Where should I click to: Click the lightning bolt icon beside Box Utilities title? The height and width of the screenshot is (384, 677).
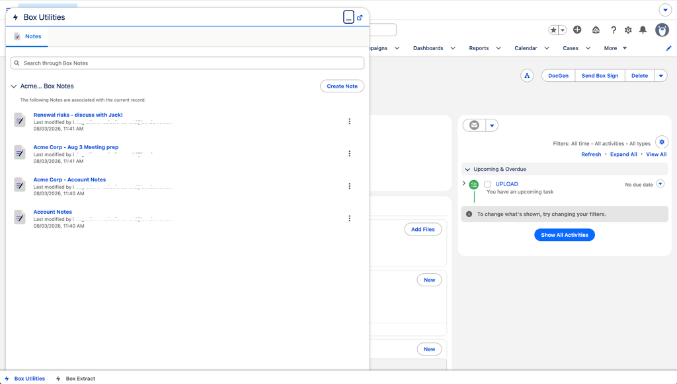tap(16, 17)
